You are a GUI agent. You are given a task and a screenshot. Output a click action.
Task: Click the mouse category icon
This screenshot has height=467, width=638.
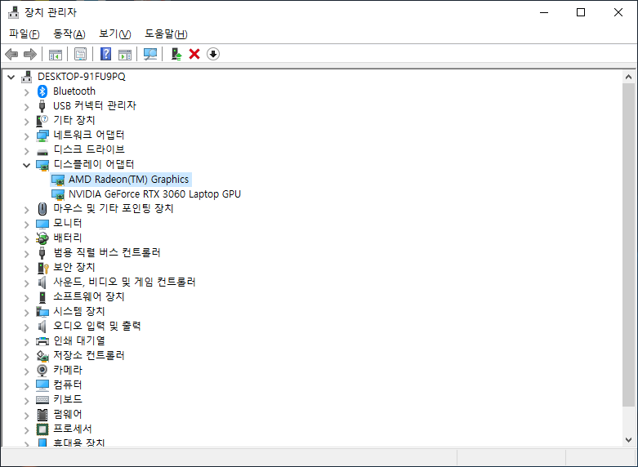click(x=42, y=209)
